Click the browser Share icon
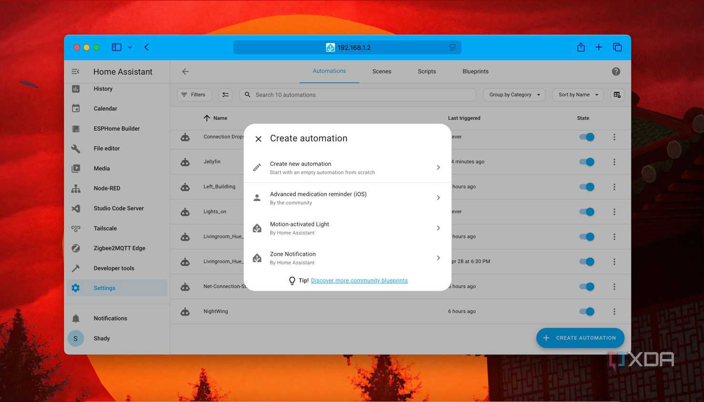The width and height of the screenshot is (704, 402). coord(581,47)
